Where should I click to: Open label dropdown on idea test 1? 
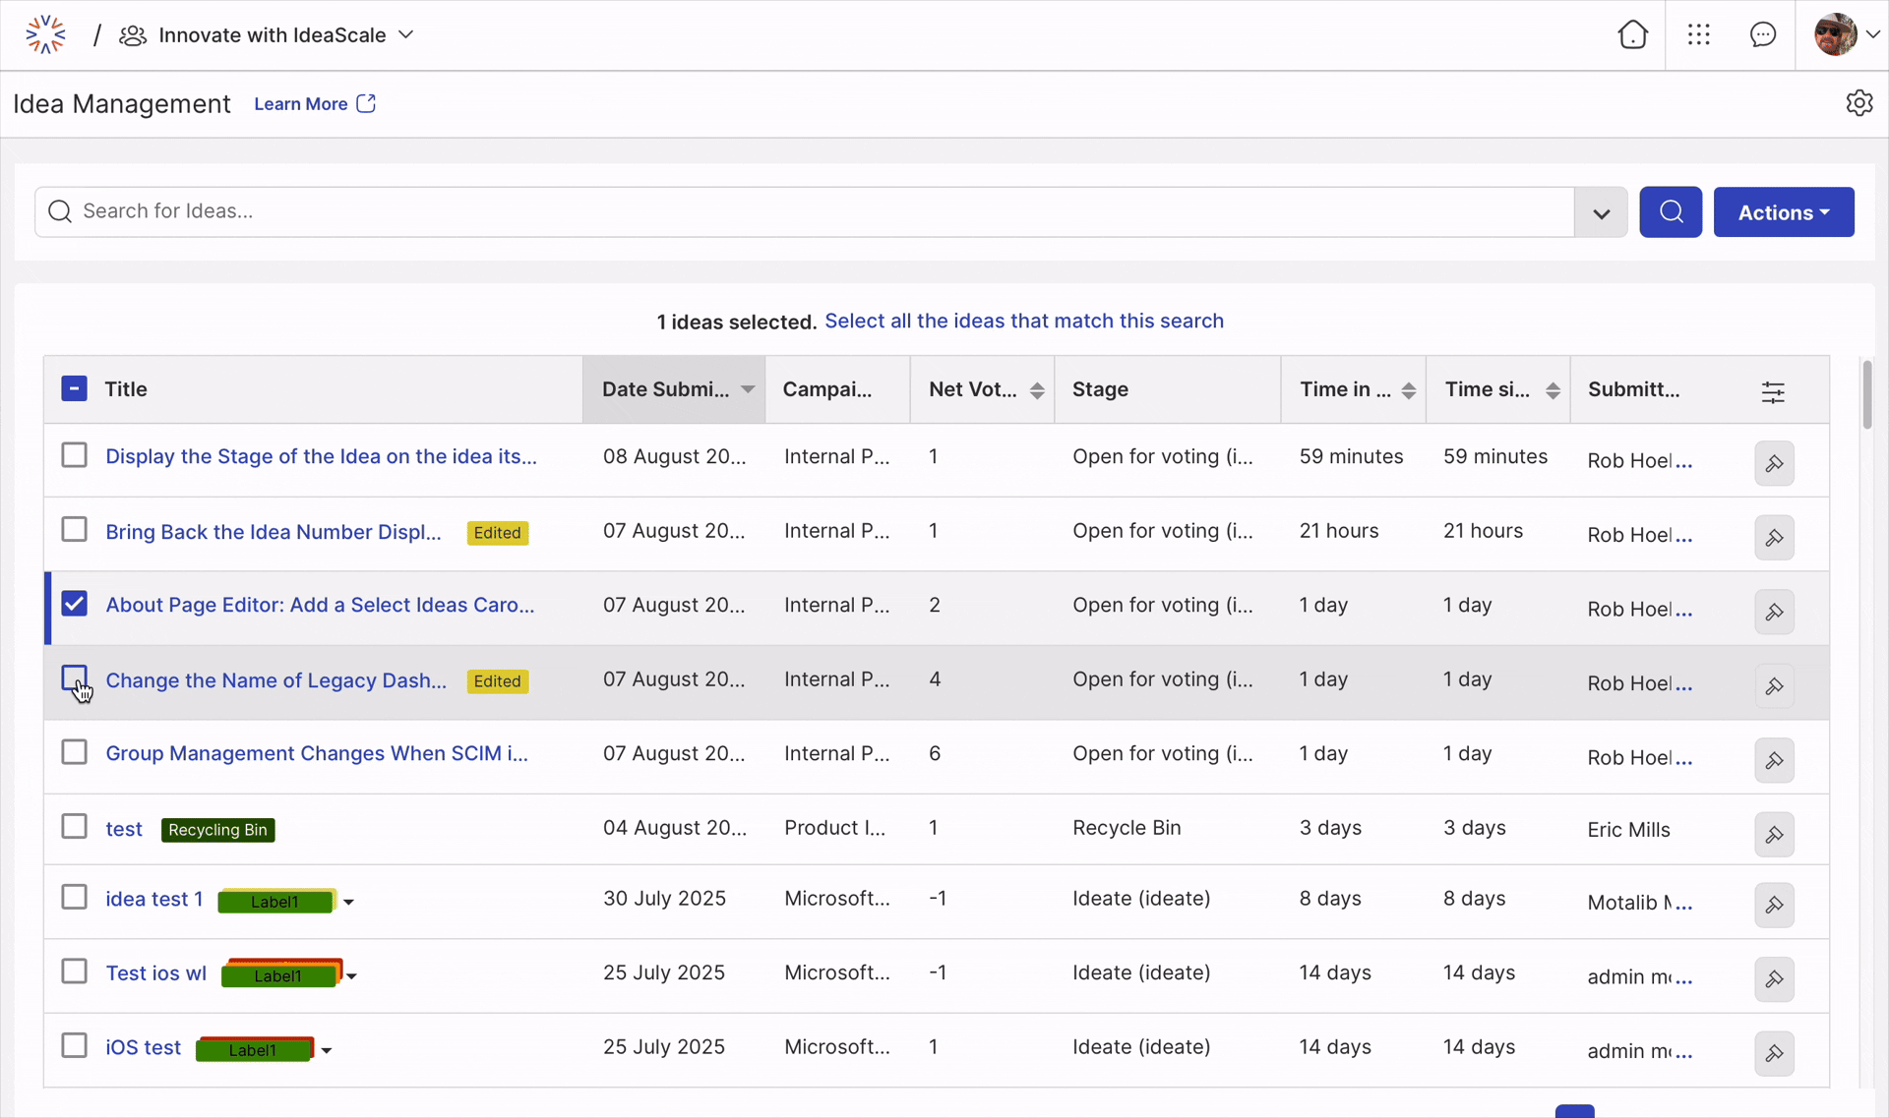tap(348, 902)
